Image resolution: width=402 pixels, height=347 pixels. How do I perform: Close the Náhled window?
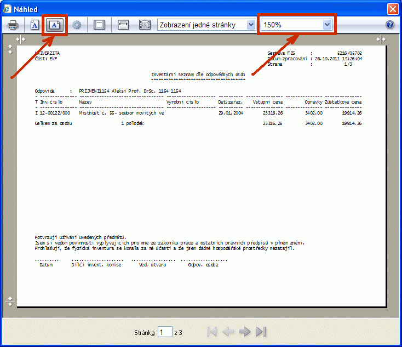393,9
